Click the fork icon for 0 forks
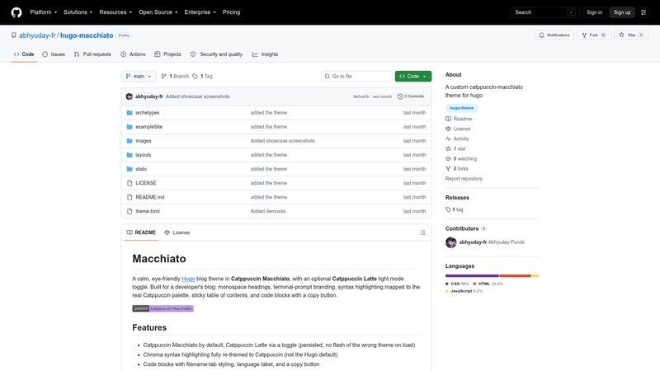The width and height of the screenshot is (660, 371). click(448, 169)
